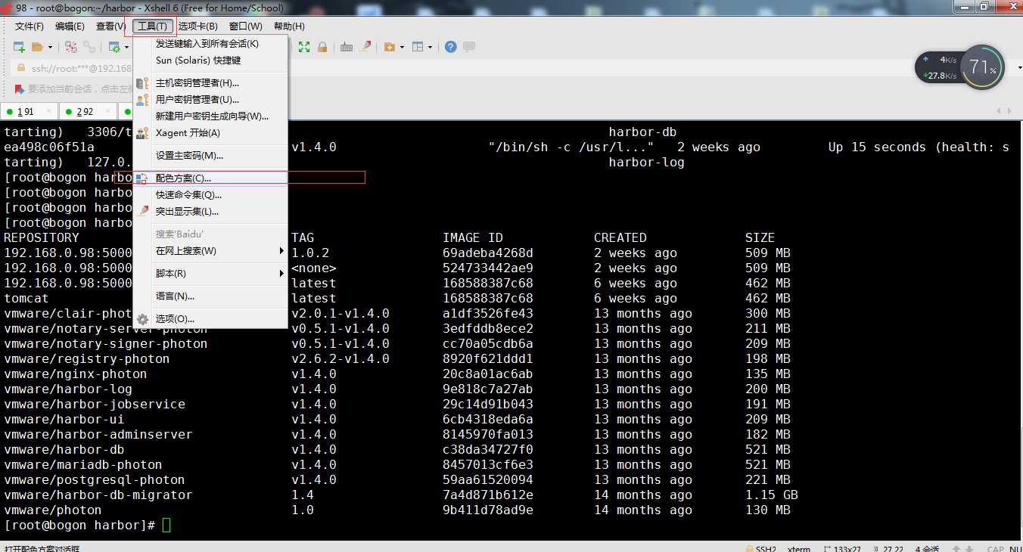
Task: Select Sun (Solaris) 快捷键 menu entry
Action: pos(210,60)
